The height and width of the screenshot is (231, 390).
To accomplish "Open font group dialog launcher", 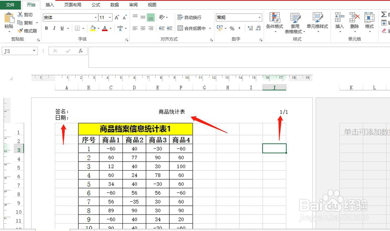I will (x=127, y=40).
